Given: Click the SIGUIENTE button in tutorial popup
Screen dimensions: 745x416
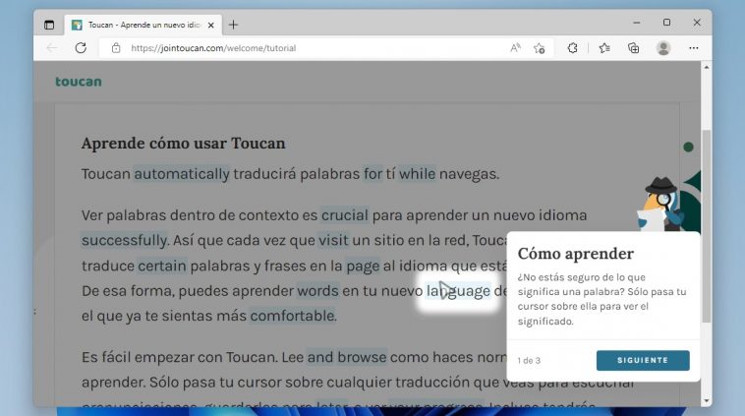Looking at the screenshot, I should pos(643,360).
